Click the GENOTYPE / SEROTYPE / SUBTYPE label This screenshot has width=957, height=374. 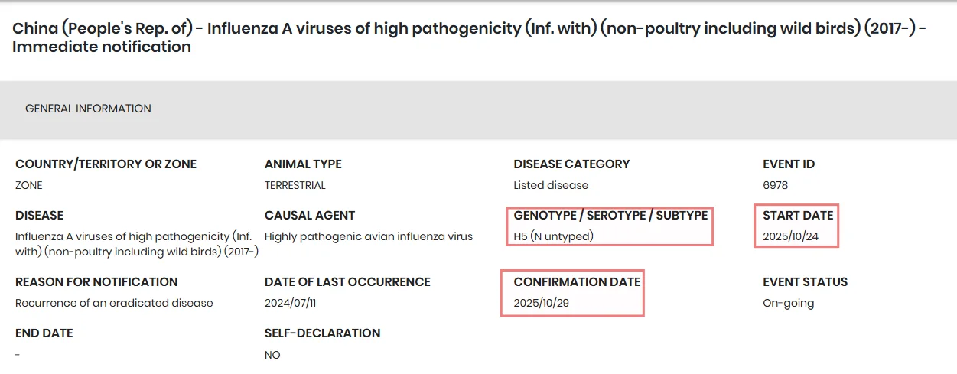[x=610, y=216]
